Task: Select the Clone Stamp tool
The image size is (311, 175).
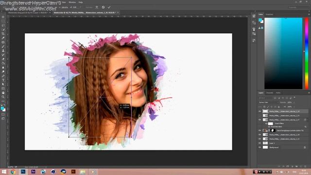Action: [x=3, y=51]
